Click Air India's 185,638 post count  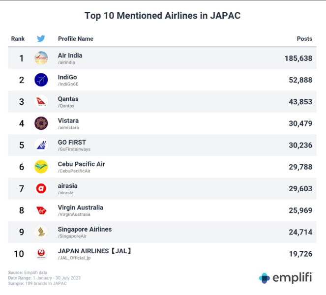tap(298, 59)
